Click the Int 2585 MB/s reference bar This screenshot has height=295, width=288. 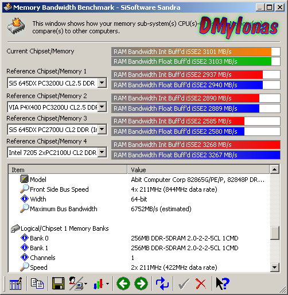pos(196,121)
